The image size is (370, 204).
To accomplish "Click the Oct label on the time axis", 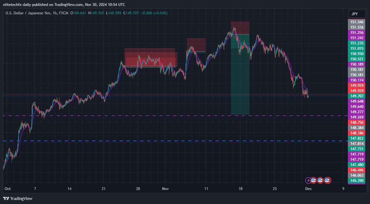I will 7,189.
